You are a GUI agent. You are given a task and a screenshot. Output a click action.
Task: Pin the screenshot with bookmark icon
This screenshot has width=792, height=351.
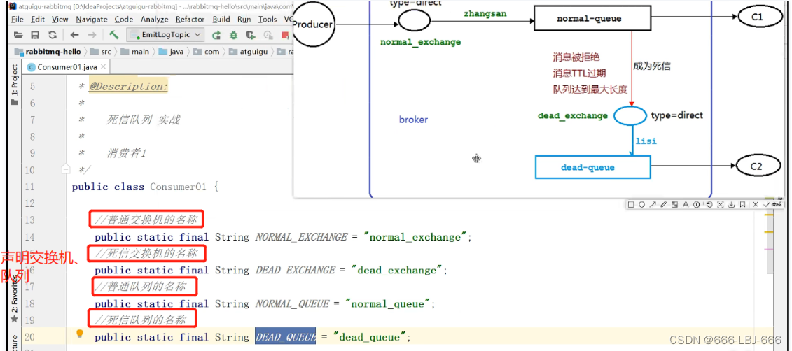pyautogui.click(x=742, y=204)
